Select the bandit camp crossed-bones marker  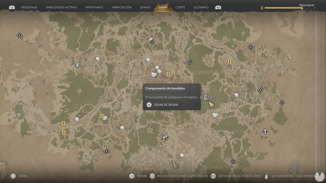point(206,97)
